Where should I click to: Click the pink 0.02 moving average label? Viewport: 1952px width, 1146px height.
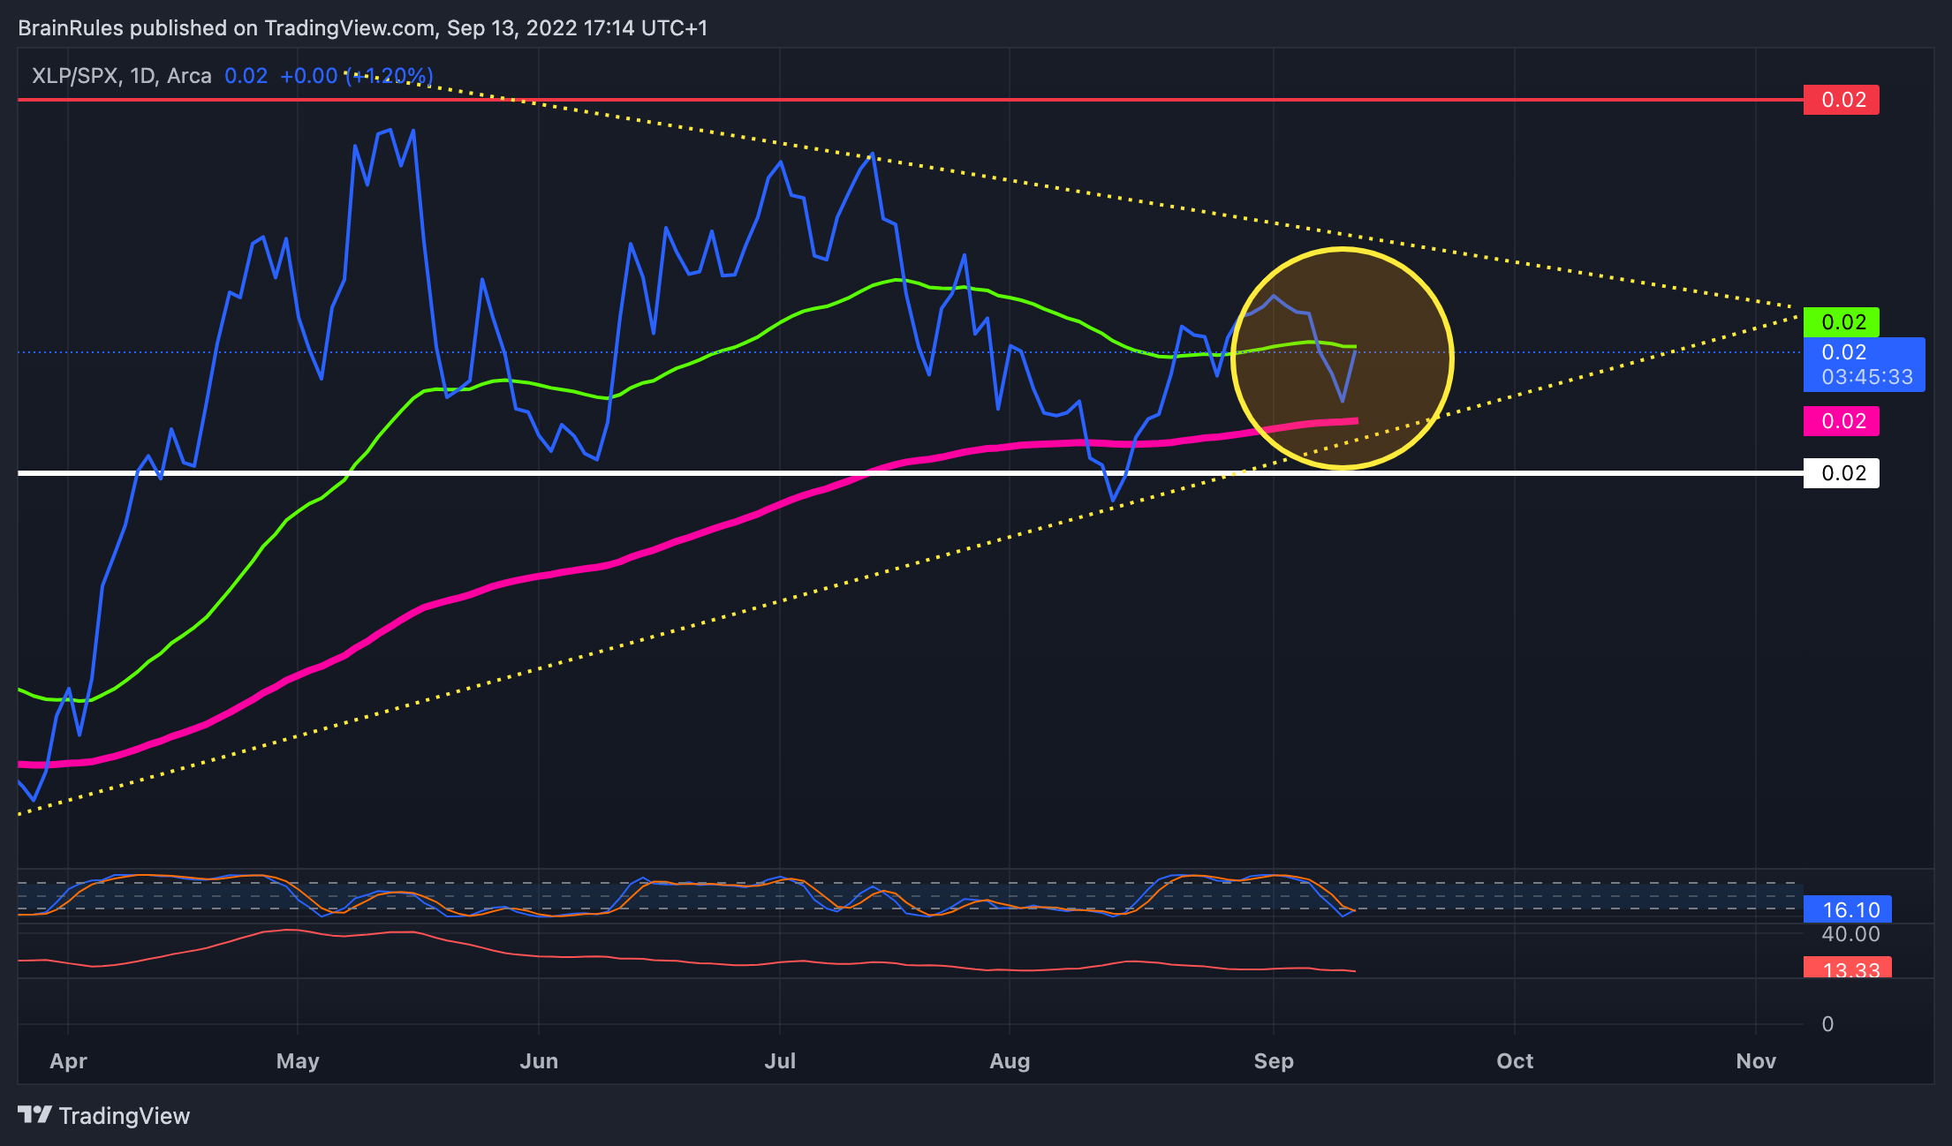(1841, 421)
